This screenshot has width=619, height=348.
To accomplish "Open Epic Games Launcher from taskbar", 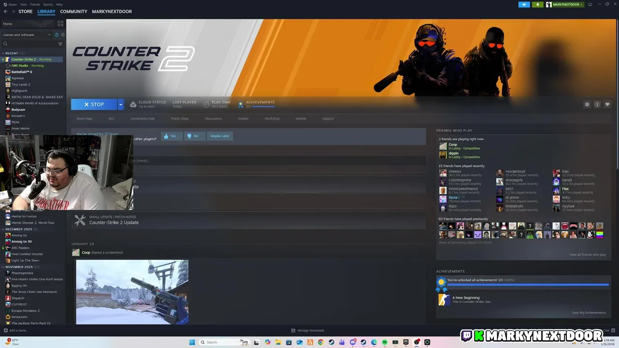I will (x=406, y=342).
